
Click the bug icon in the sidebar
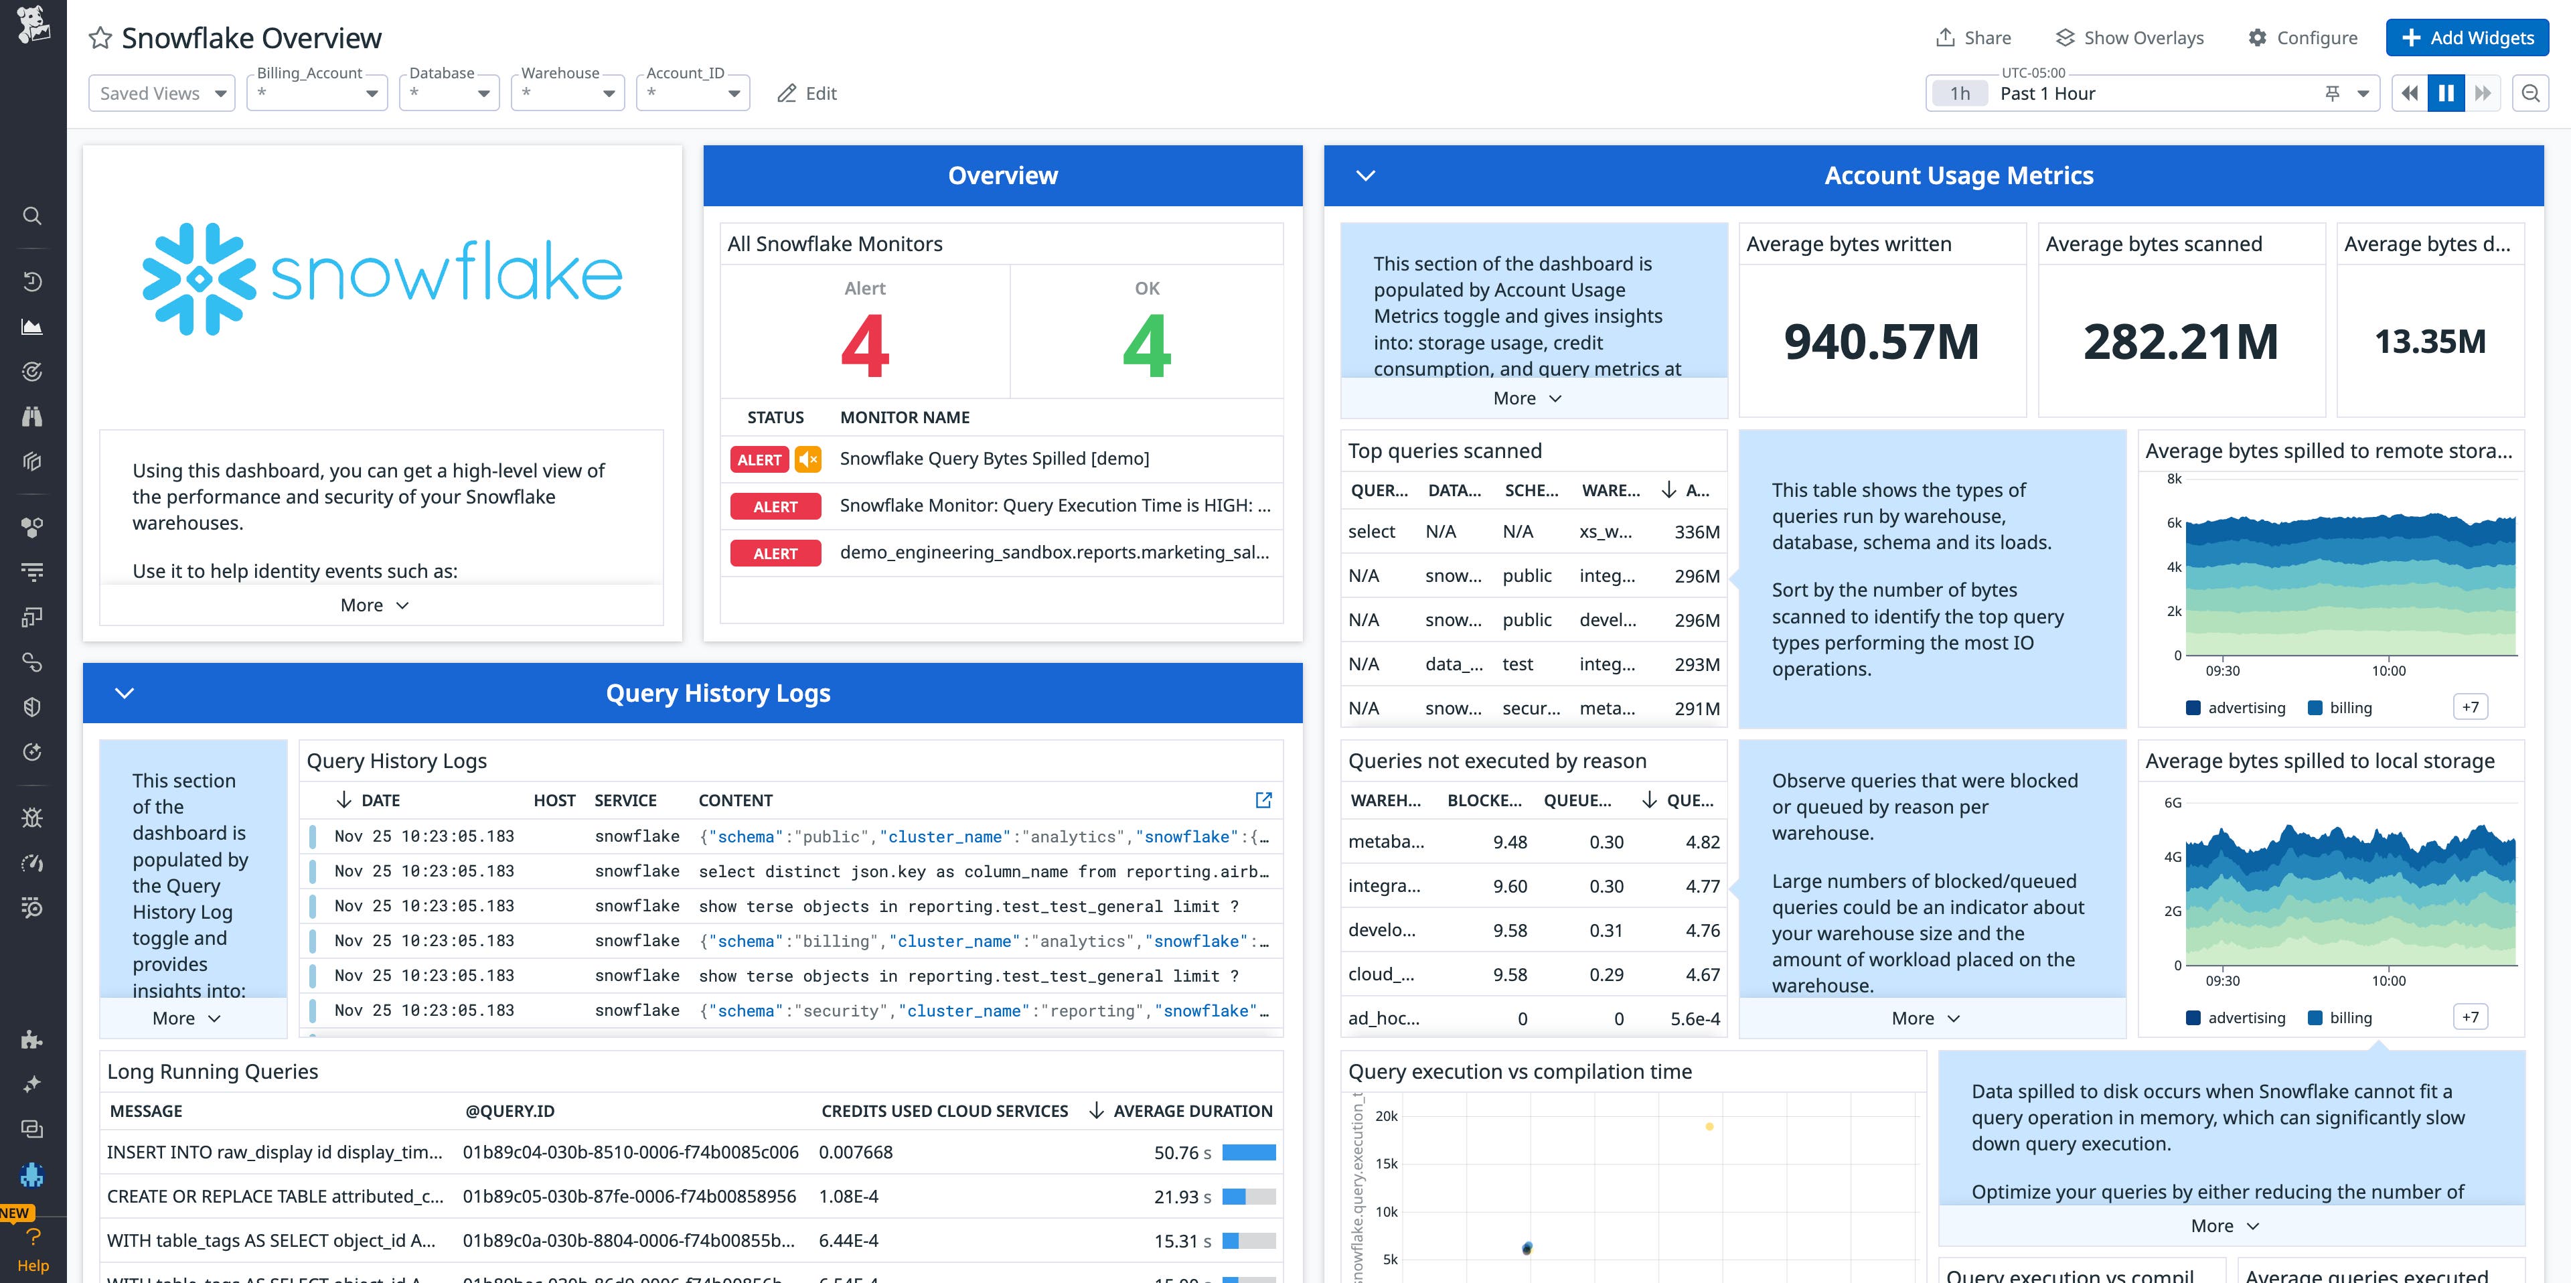coord(33,818)
